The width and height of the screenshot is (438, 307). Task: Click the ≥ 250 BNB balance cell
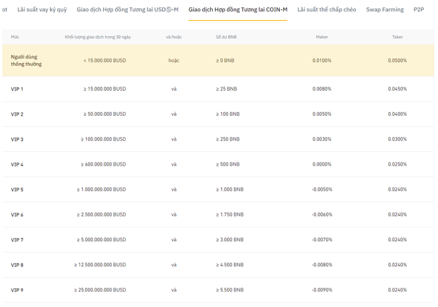[228, 139]
